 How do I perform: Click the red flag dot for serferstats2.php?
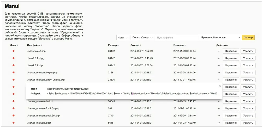tap(13, 51)
